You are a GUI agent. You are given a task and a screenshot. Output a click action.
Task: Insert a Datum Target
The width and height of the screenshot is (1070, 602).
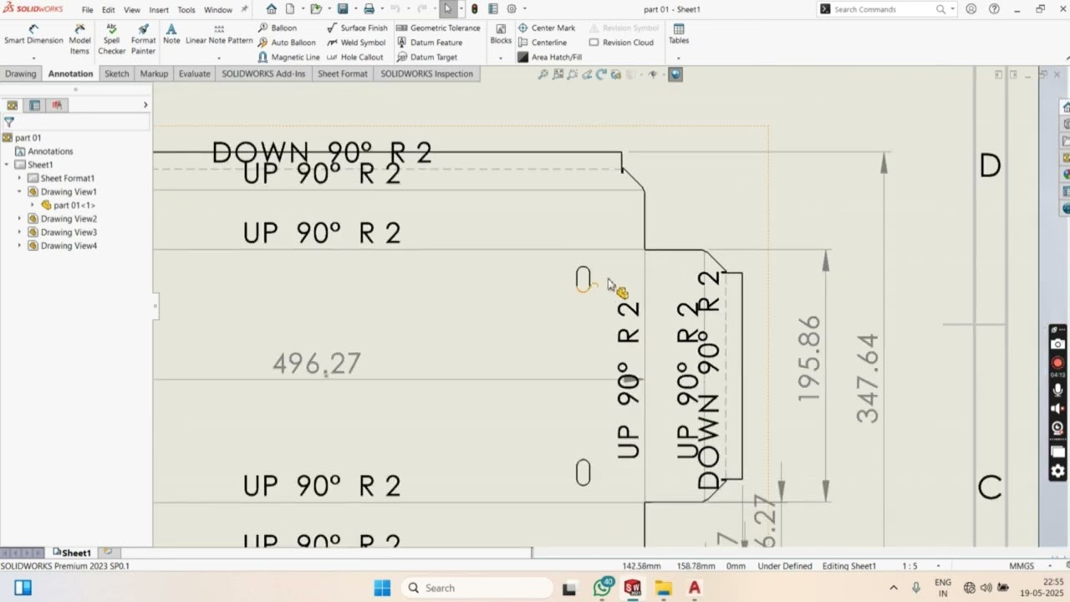(426, 58)
